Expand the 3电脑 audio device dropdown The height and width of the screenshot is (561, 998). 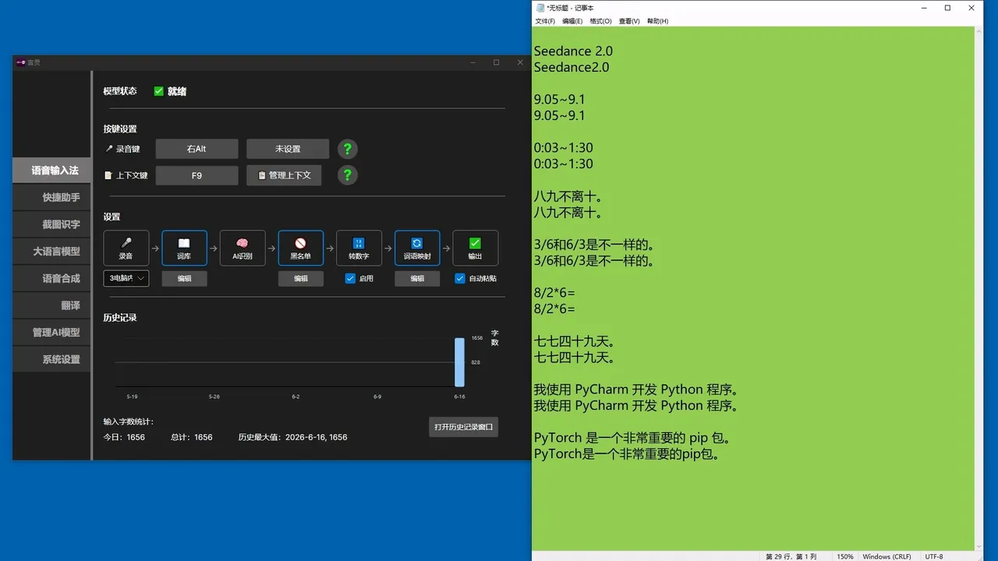point(126,278)
